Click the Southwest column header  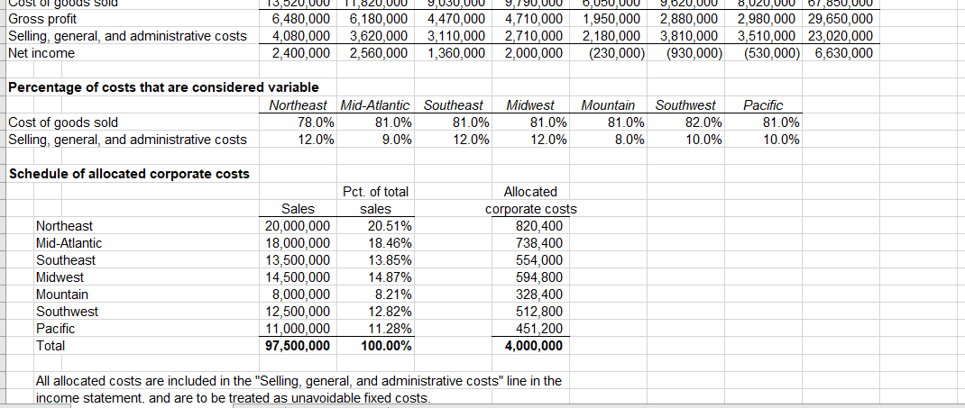(x=685, y=105)
